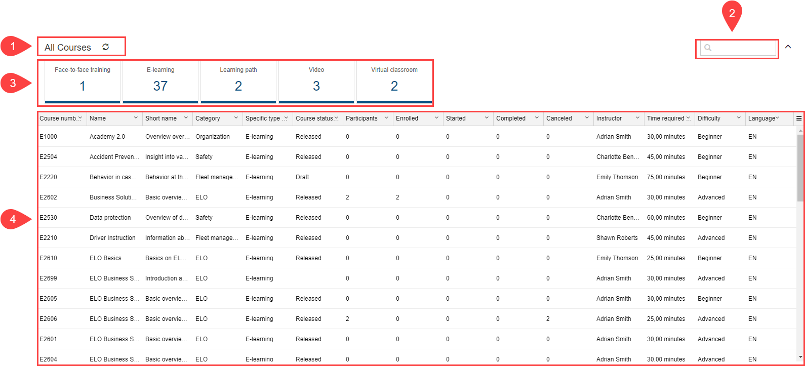Screen dimensions: 805x366
Task: Open Language column dropdown arrow
Action: 777,118
